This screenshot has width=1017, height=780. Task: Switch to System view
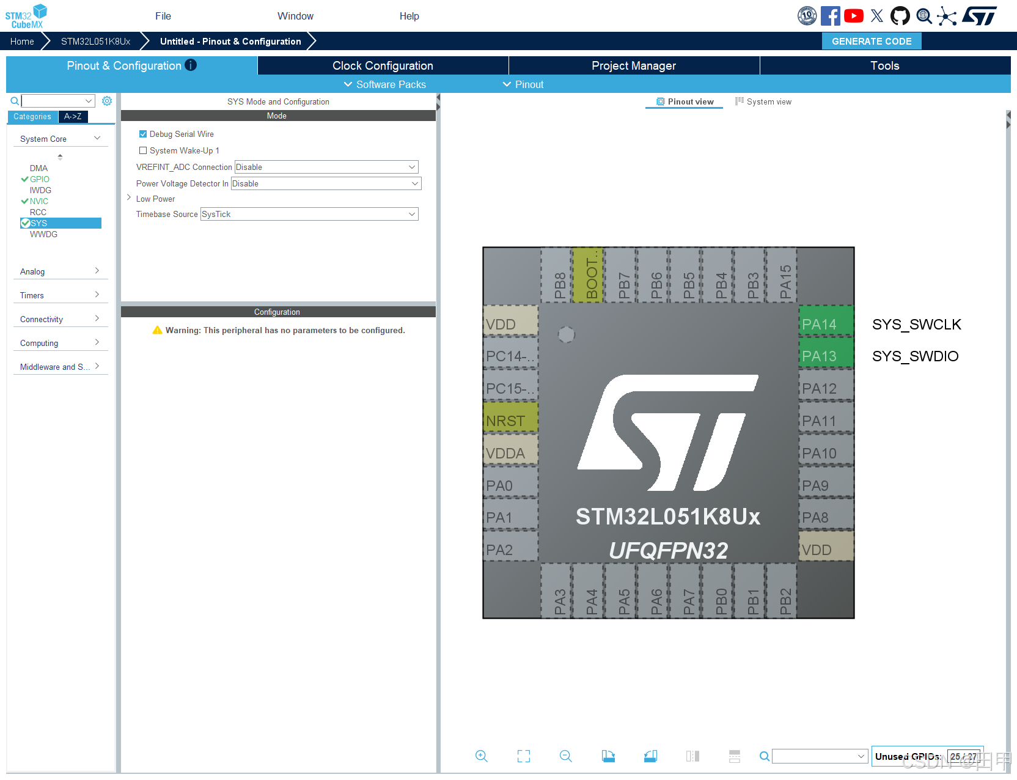tap(763, 101)
